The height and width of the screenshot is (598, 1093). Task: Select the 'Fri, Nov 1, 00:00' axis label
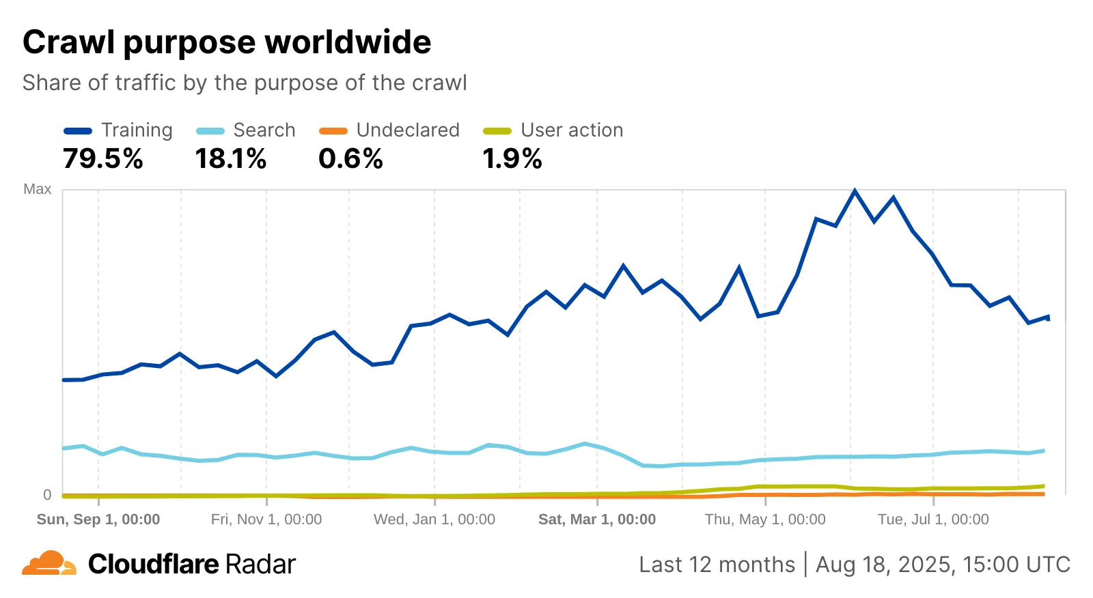pos(266,519)
